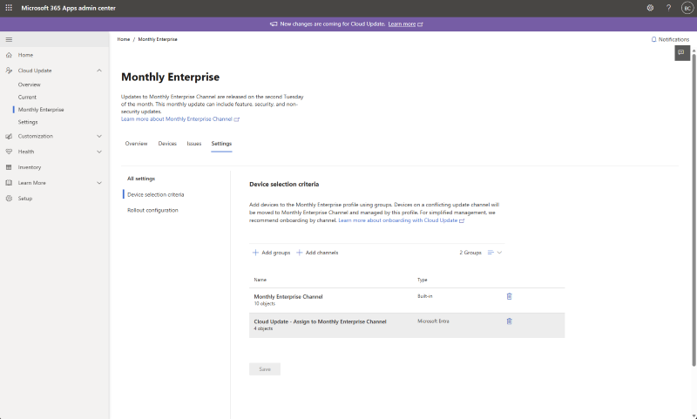Expand the Health section chevron
The width and height of the screenshot is (697, 419).
(99, 152)
